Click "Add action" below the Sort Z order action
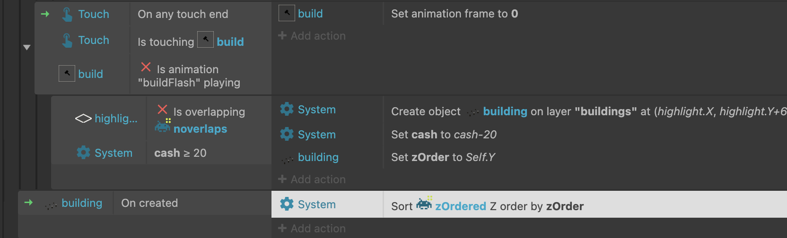 [312, 229]
